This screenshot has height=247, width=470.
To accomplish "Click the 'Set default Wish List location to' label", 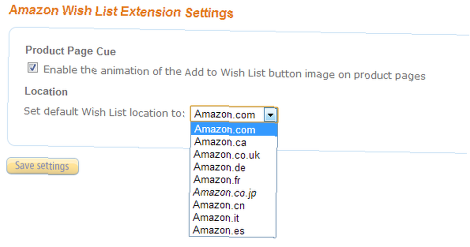I will point(105,112).
